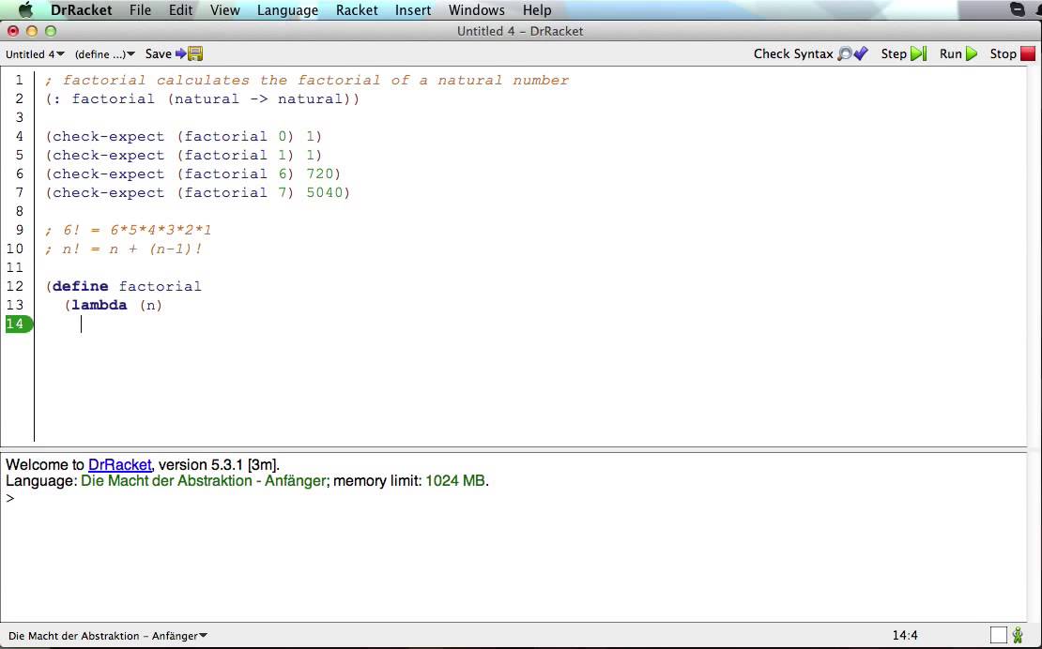The height and width of the screenshot is (649, 1042).
Task: Open the Edit menu
Action: click(x=180, y=10)
